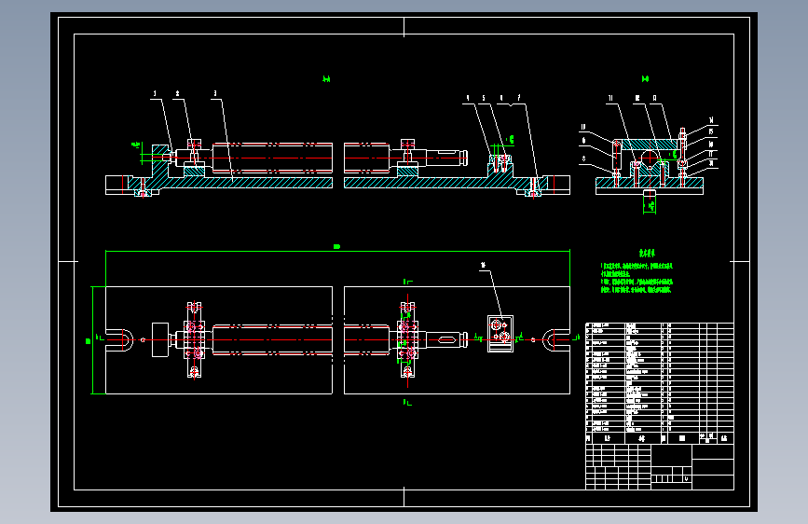Select part balloon number 5 in front section view
Screen dimensions: 808x524
[x=484, y=98]
